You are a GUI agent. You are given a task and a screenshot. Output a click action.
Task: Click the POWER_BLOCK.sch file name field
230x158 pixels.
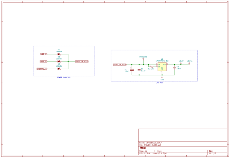point(152,145)
